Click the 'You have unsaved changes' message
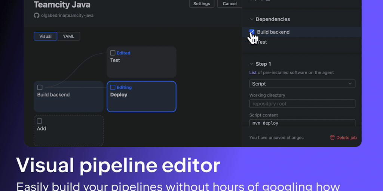The image size is (383, 191). click(x=276, y=138)
